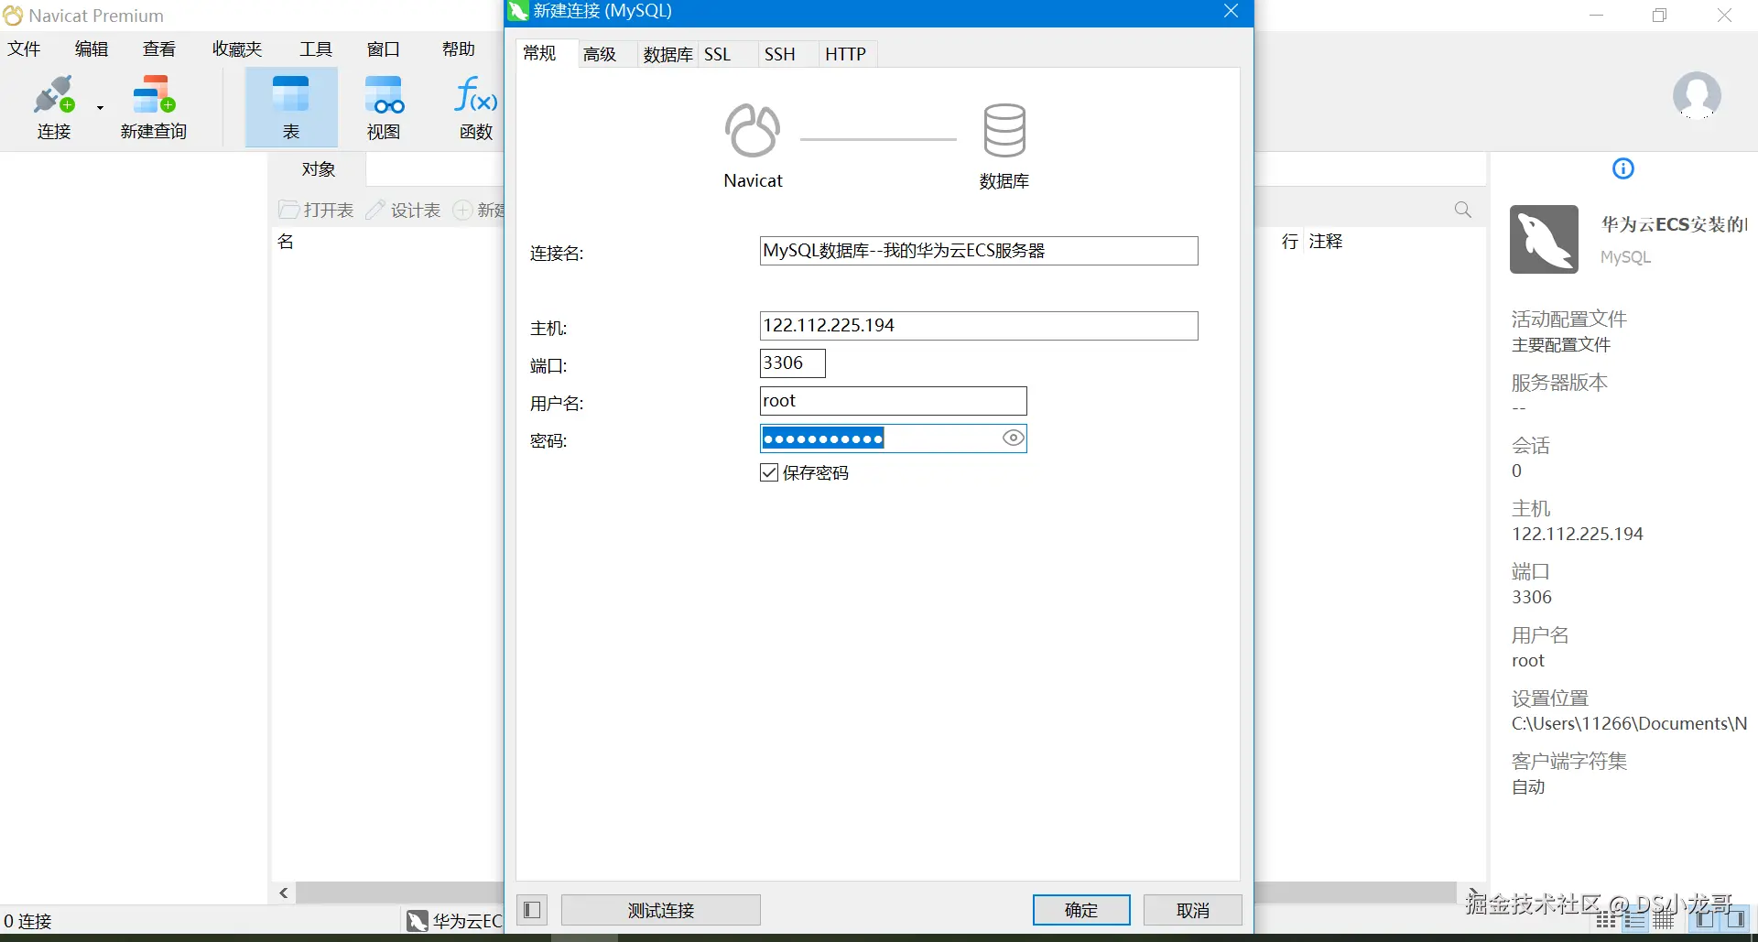Open the Tools (工具) menu
Viewport: 1758px width, 942px height.
(x=316, y=49)
